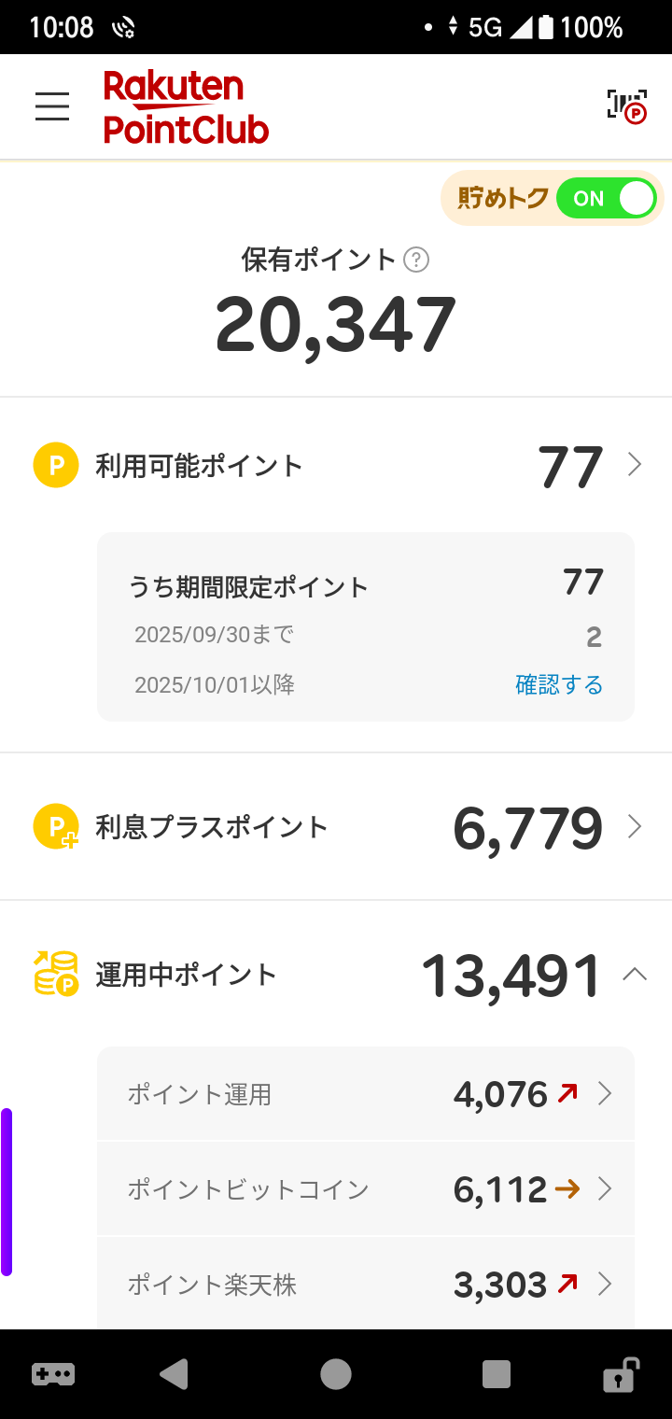Tap the Rakuten PointClub logo
The width and height of the screenshot is (672, 1419).
point(186,107)
